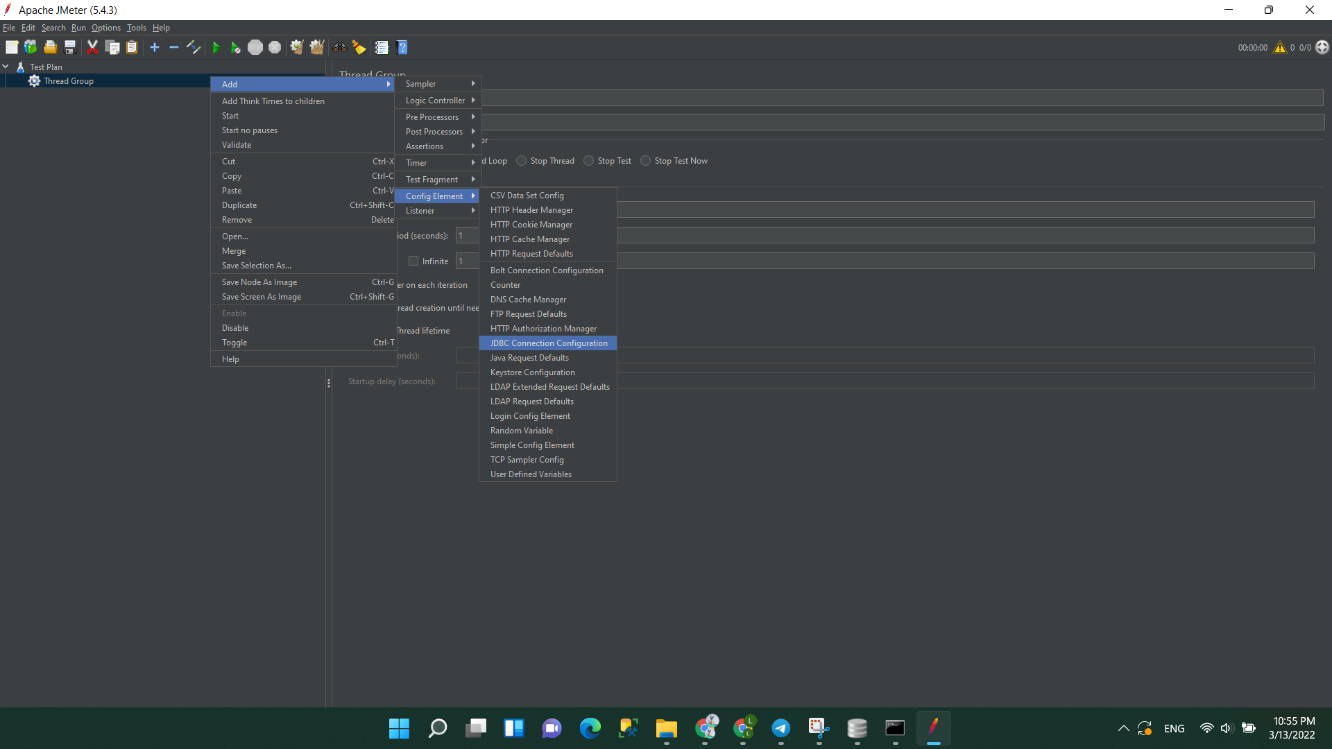Expand the Assertions submenu

438,146
